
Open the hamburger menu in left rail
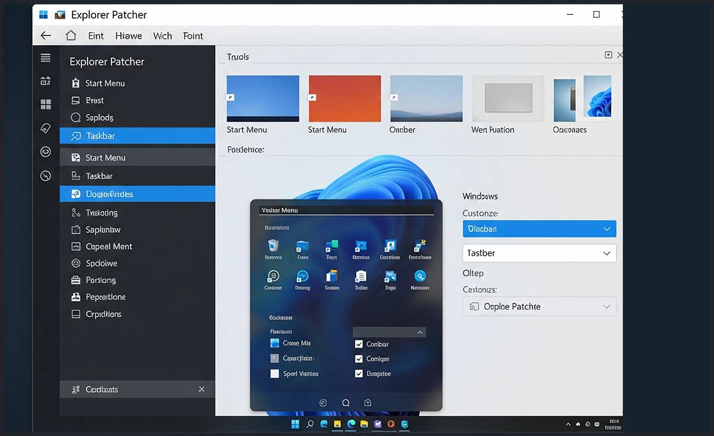coord(45,58)
